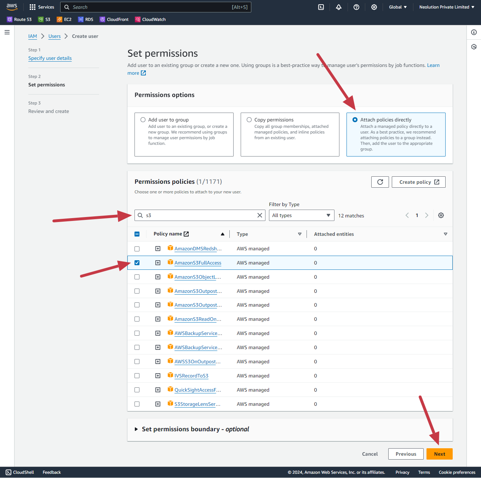The height and width of the screenshot is (478, 481).
Task: Expand details of the IVSRecordToS3 policy row
Action: coord(158,376)
